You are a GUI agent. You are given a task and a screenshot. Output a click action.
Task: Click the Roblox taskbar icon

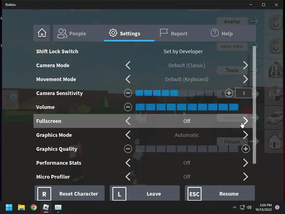point(46,207)
